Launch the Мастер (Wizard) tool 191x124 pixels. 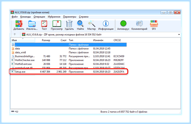91,25
